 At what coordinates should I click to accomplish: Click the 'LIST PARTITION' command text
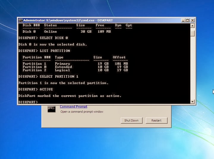[55, 51]
